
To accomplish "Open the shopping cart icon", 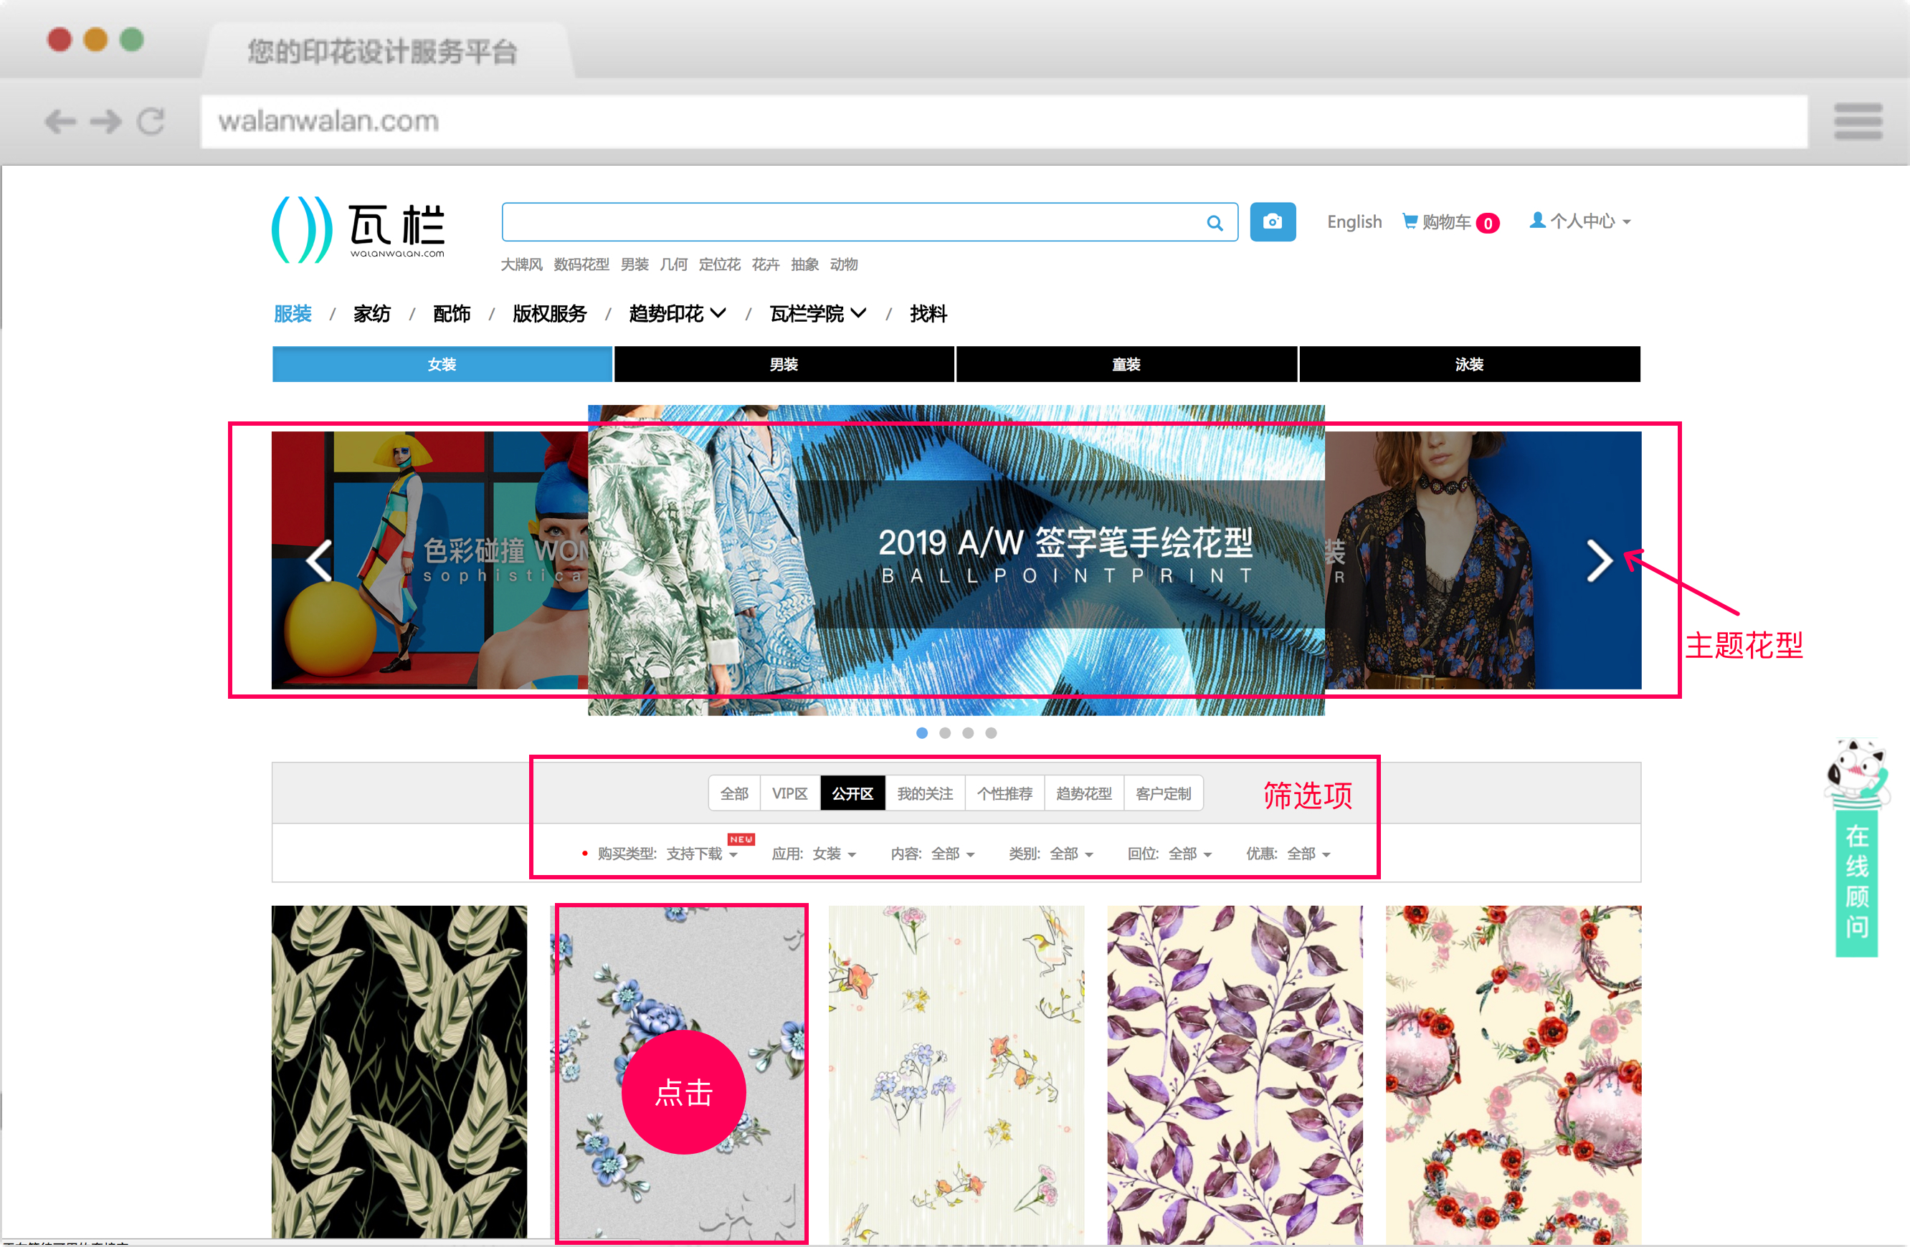I will (x=1410, y=221).
